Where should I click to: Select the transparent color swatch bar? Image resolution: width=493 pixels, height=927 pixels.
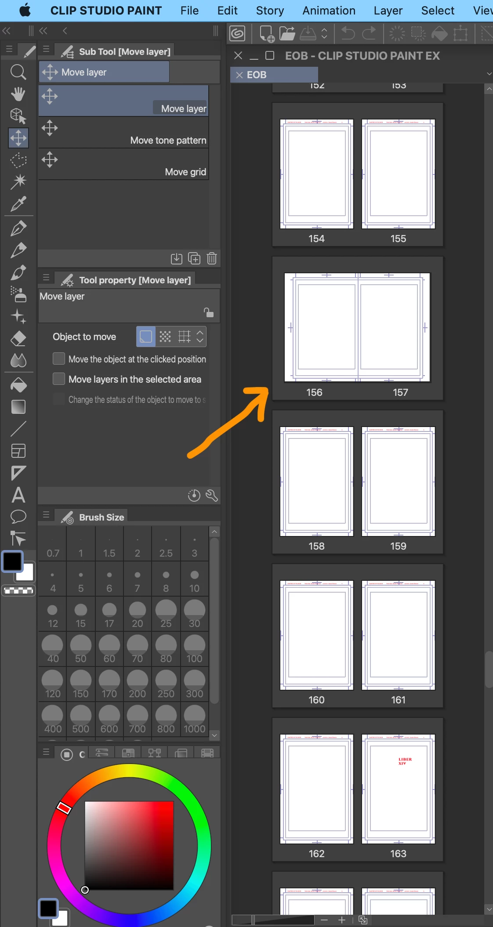(x=18, y=590)
